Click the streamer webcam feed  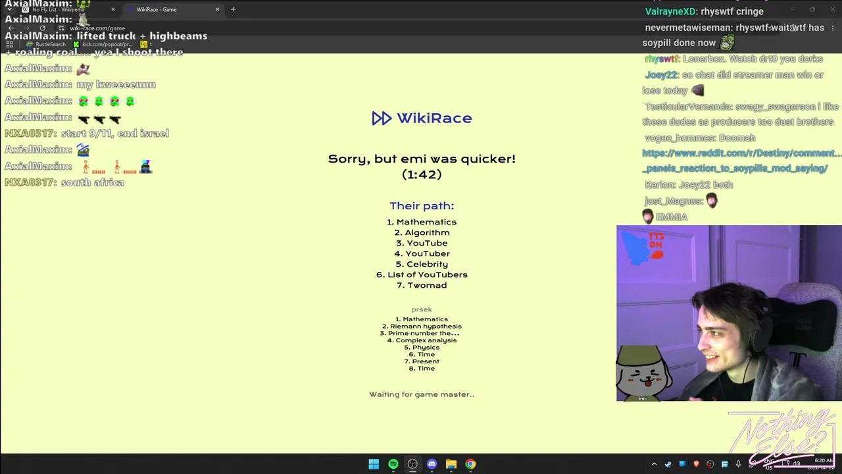point(729,313)
